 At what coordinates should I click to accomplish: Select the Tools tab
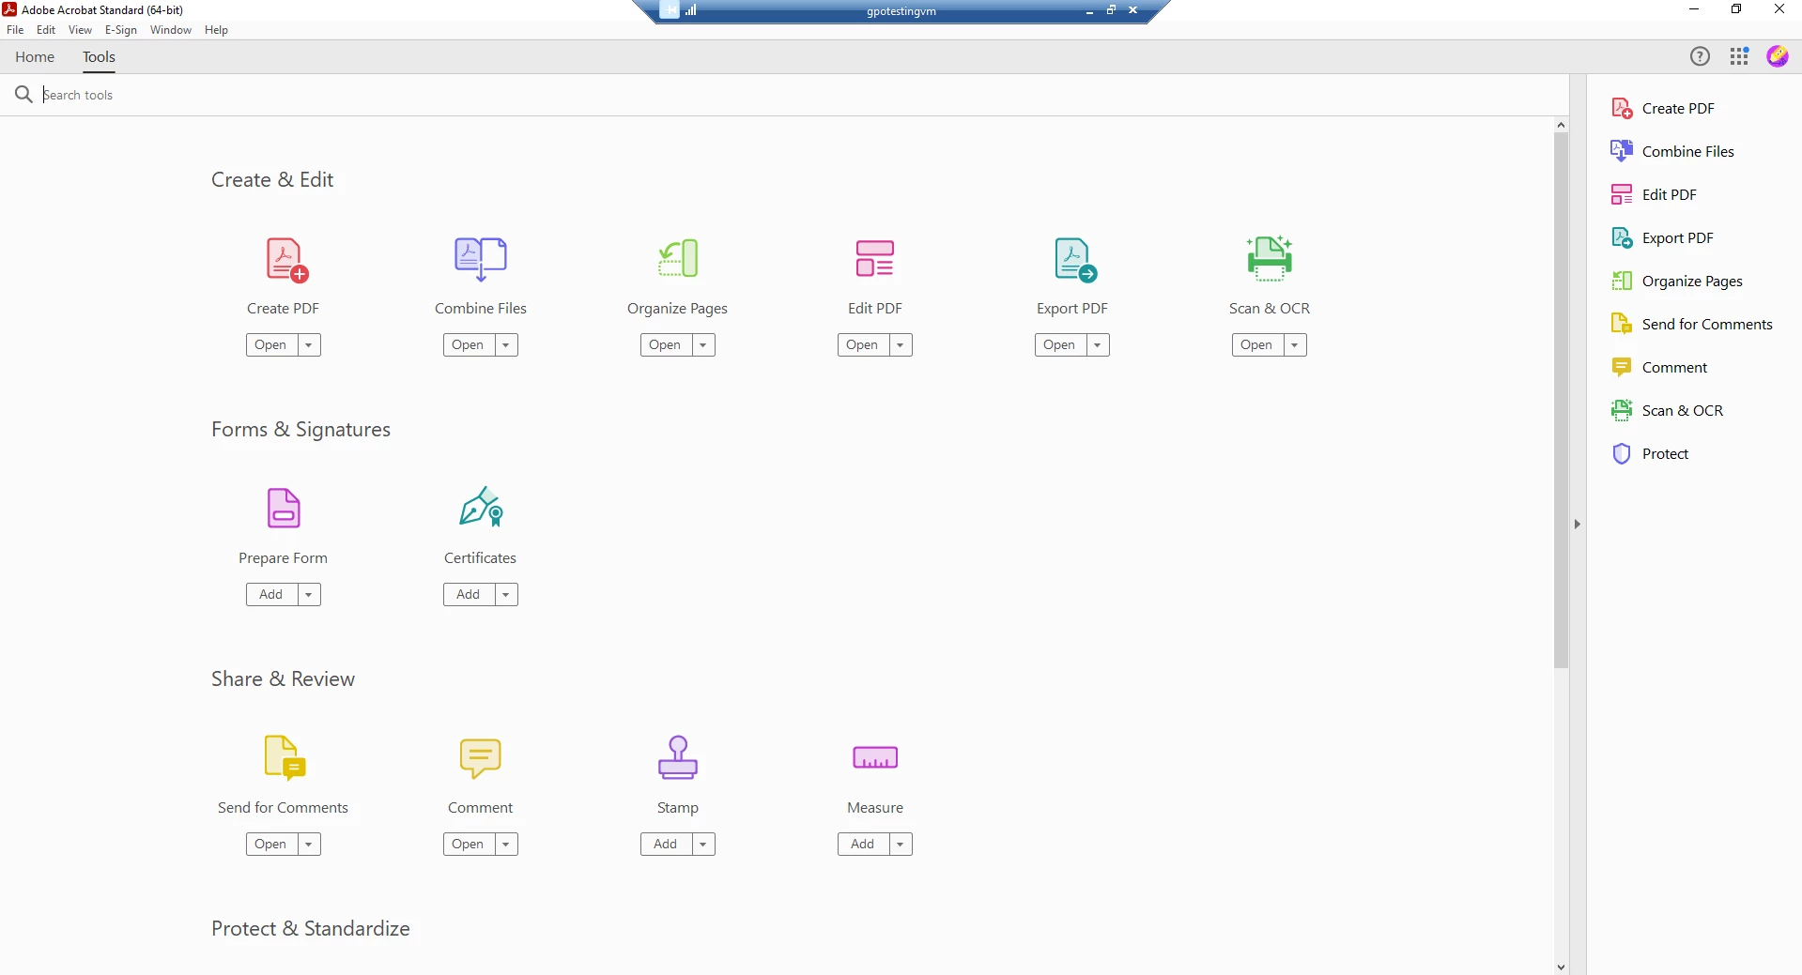99,57
